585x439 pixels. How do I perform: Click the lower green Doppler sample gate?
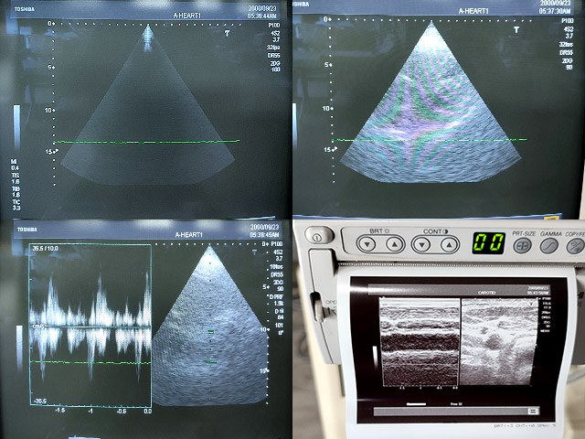click(210, 362)
